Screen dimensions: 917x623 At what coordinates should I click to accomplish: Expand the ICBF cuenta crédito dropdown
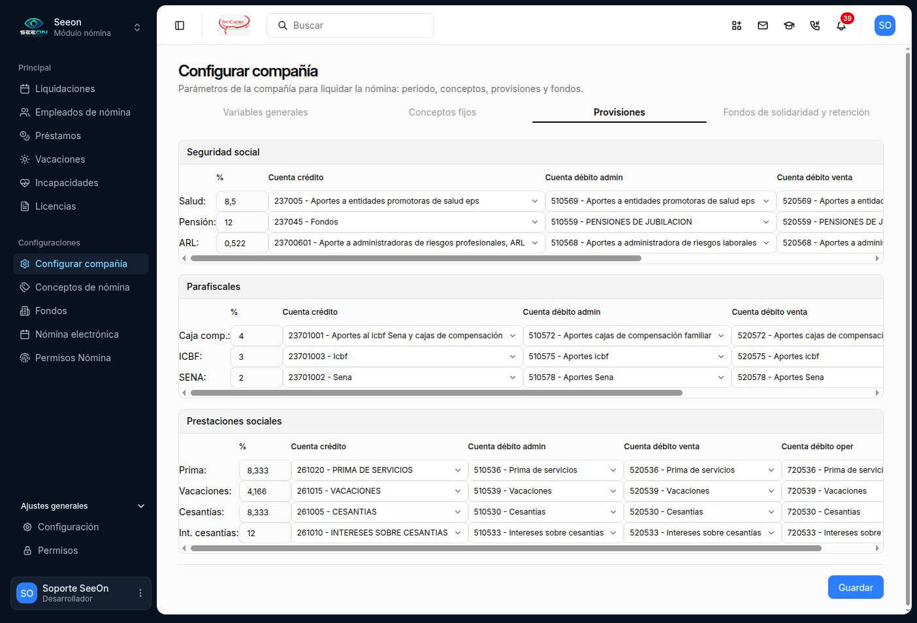click(402, 357)
